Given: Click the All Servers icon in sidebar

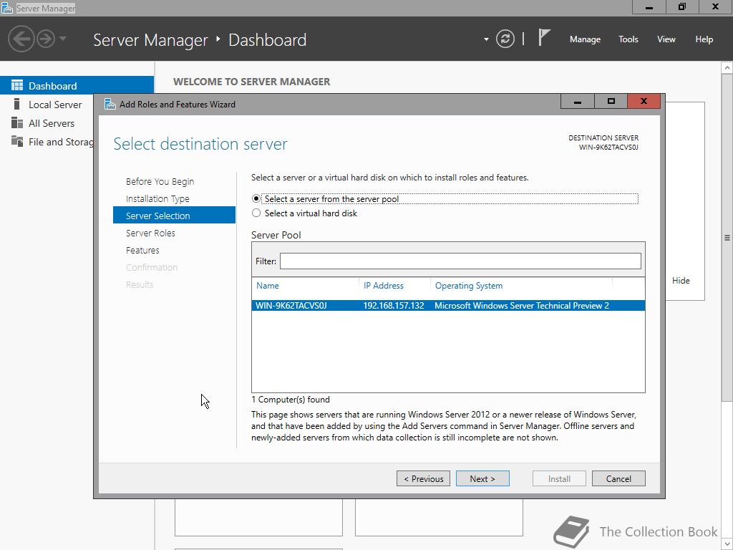Looking at the screenshot, I should [x=17, y=122].
